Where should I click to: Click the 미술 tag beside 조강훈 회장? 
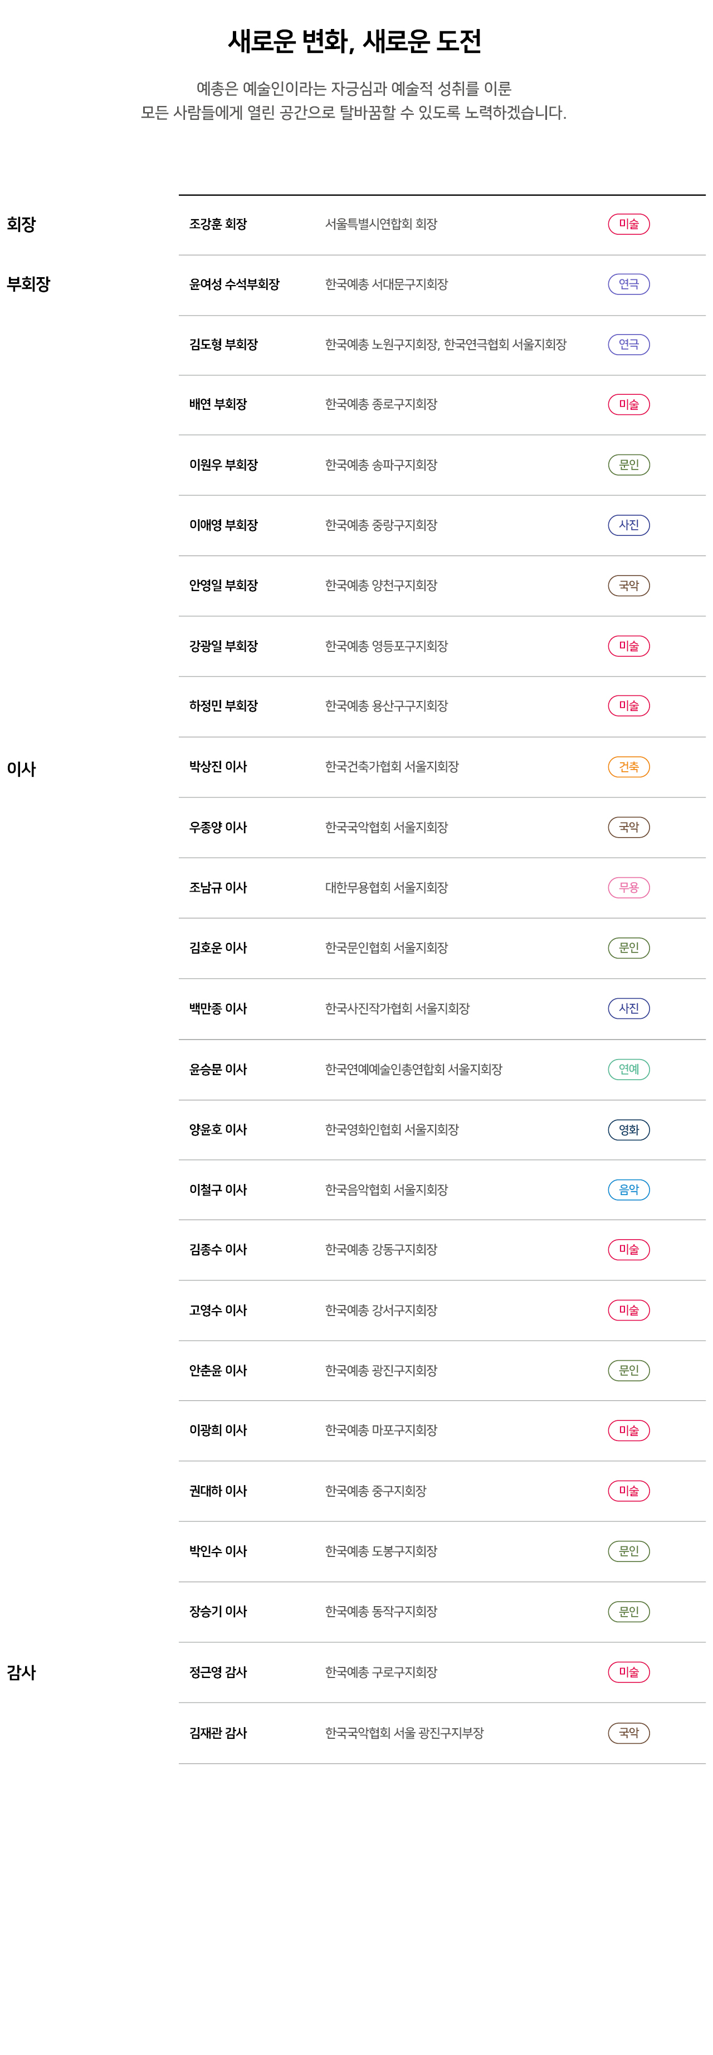click(x=628, y=224)
